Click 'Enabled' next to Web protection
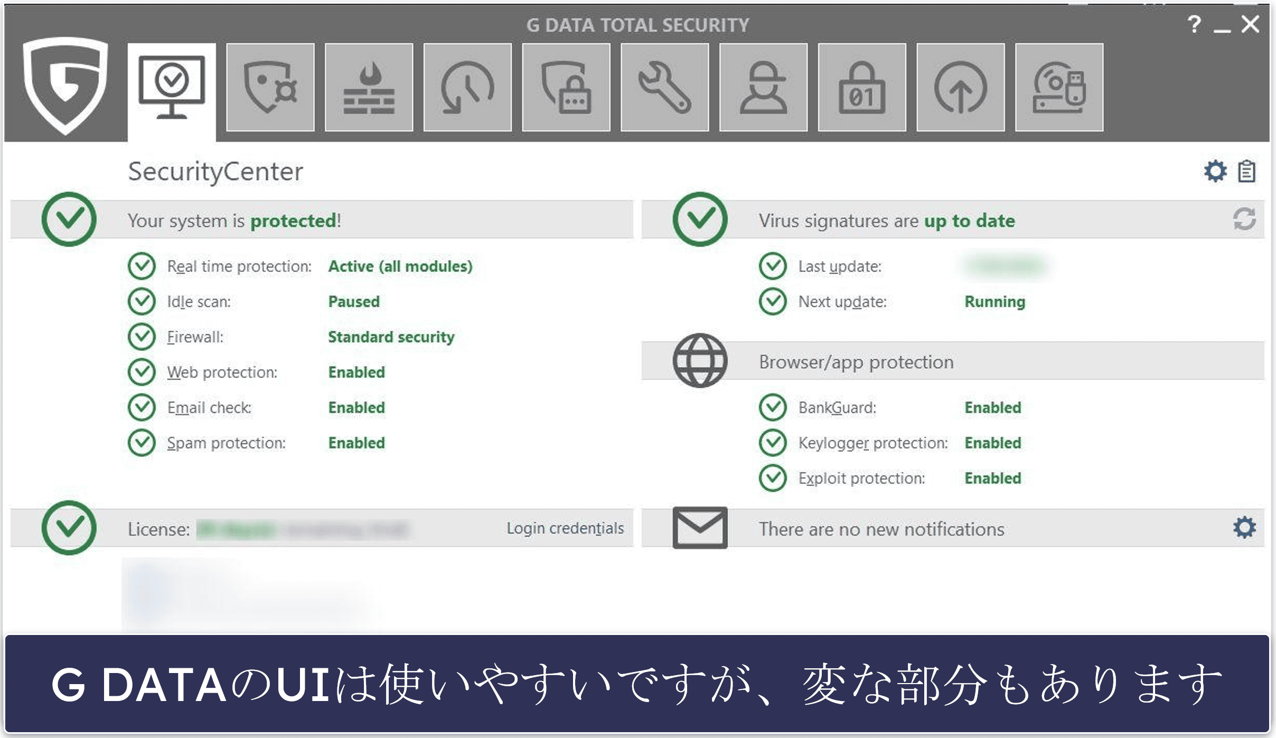This screenshot has height=738, width=1276. click(x=356, y=372)
